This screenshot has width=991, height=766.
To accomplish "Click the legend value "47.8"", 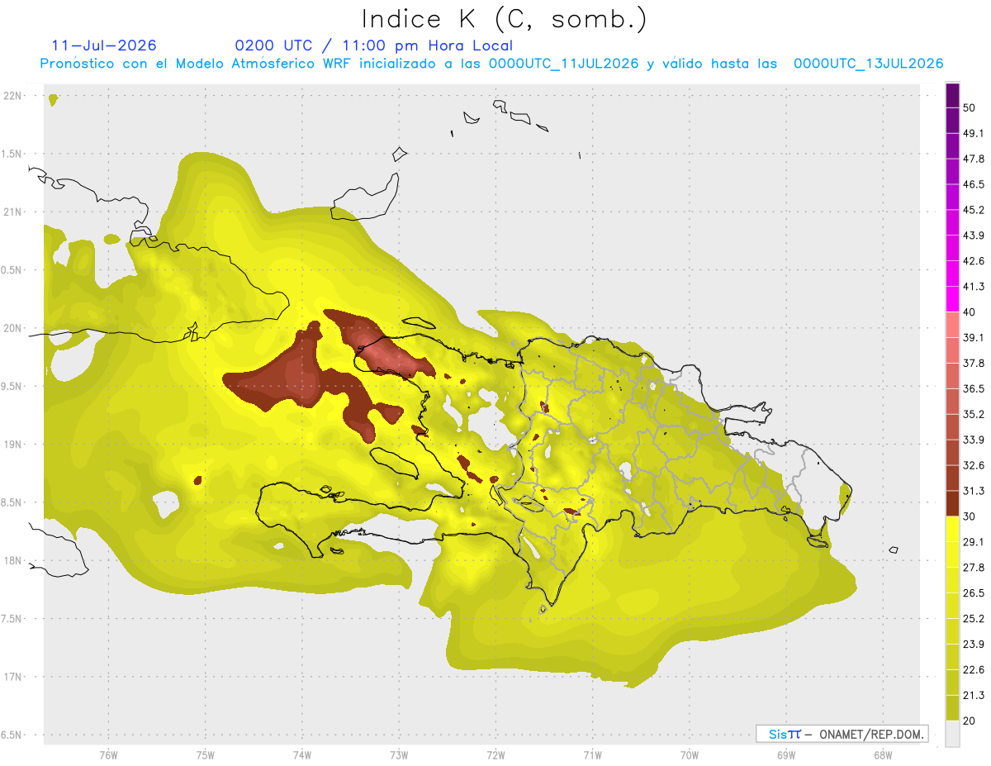I will coord(974,159).
